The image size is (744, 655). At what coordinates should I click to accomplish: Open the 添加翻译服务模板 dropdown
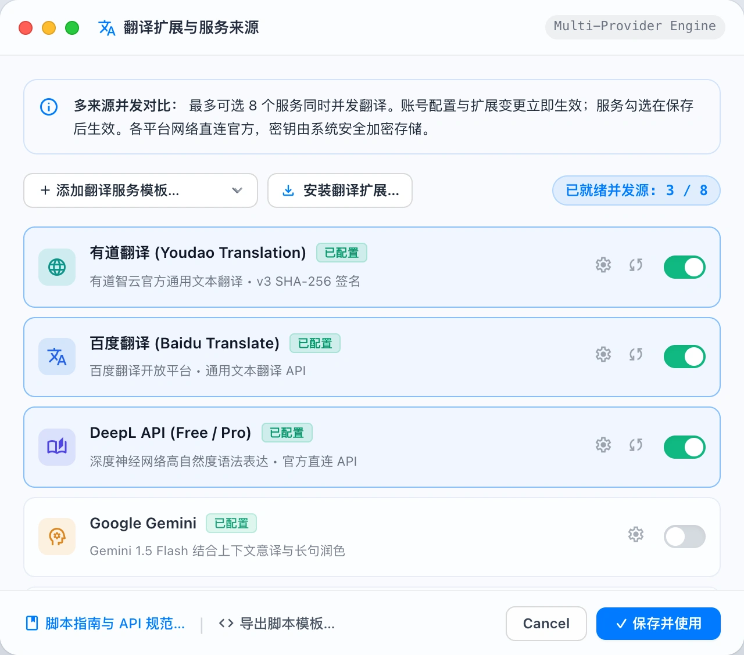(x=141, y=190)
